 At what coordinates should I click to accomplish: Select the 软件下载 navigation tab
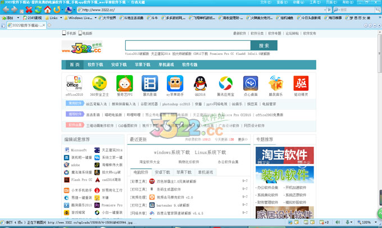pos(95,64)
